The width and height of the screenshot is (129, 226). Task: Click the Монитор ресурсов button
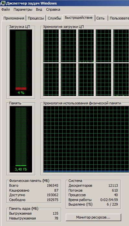click(x=93, y=217)
